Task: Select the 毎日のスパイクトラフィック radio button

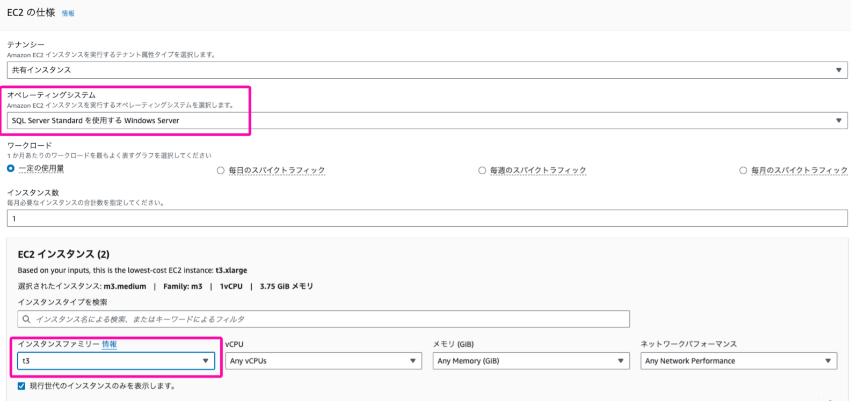Action: pos(221,170)
